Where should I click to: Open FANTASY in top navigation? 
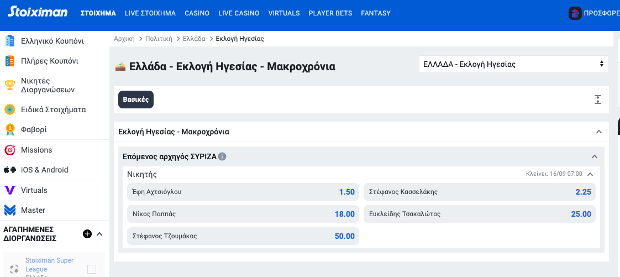point(376,13)
